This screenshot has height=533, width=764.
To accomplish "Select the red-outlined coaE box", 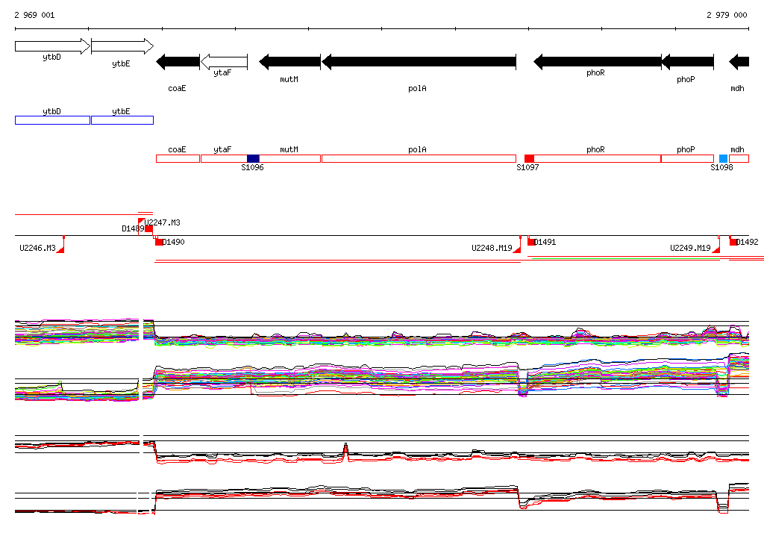I will click(x=178, y=158).
